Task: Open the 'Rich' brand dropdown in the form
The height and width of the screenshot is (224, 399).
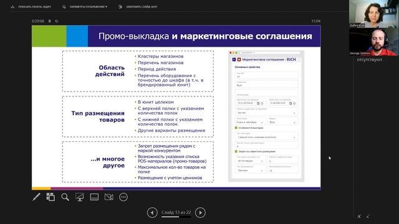Action: pyautogui.click(x=283, y=122)
